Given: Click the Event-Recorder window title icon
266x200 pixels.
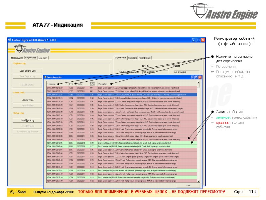Looking at the screenshot, I should click(x=45, y=77).
